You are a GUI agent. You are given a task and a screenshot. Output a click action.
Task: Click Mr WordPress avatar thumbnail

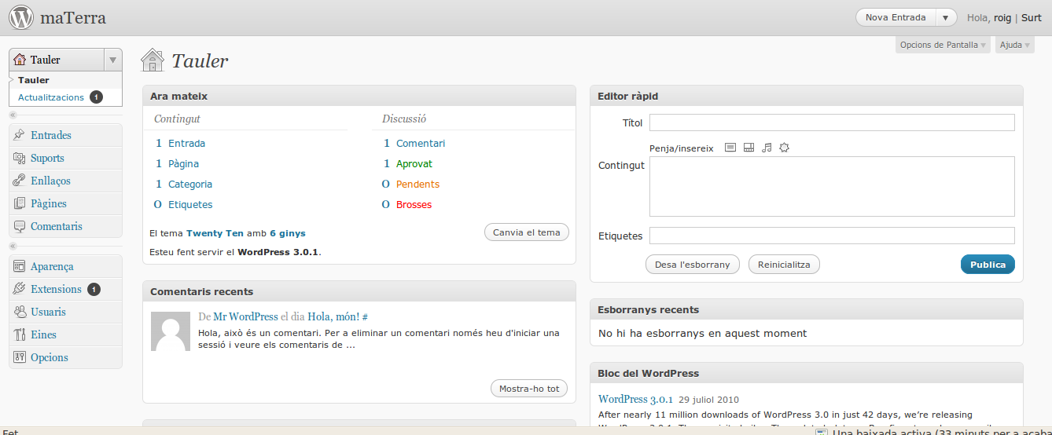tap(170, 331)
